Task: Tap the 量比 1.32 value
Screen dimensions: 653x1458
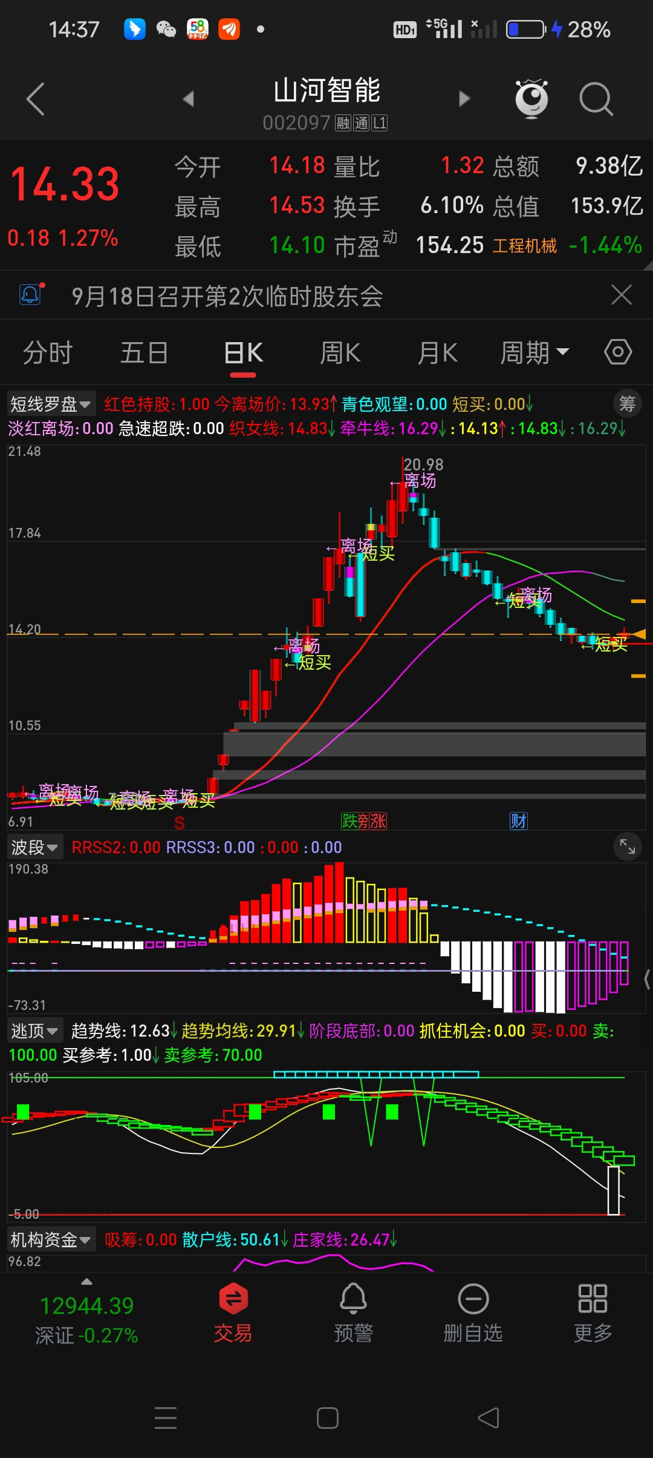Action: 463,165
